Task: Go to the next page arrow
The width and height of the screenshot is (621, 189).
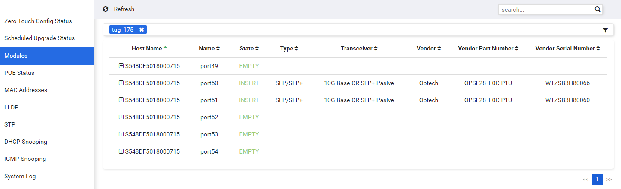Action: click(609, 179)
